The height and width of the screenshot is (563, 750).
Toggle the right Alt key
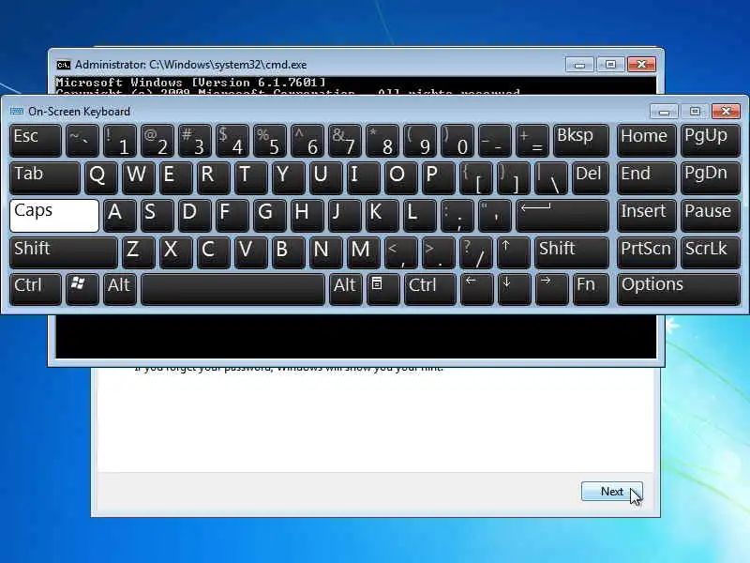pos(345,289)
